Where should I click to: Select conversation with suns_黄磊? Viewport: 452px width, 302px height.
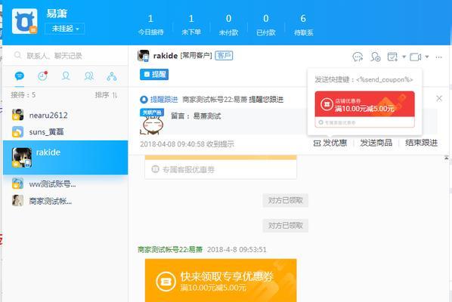tap(66, 132)
